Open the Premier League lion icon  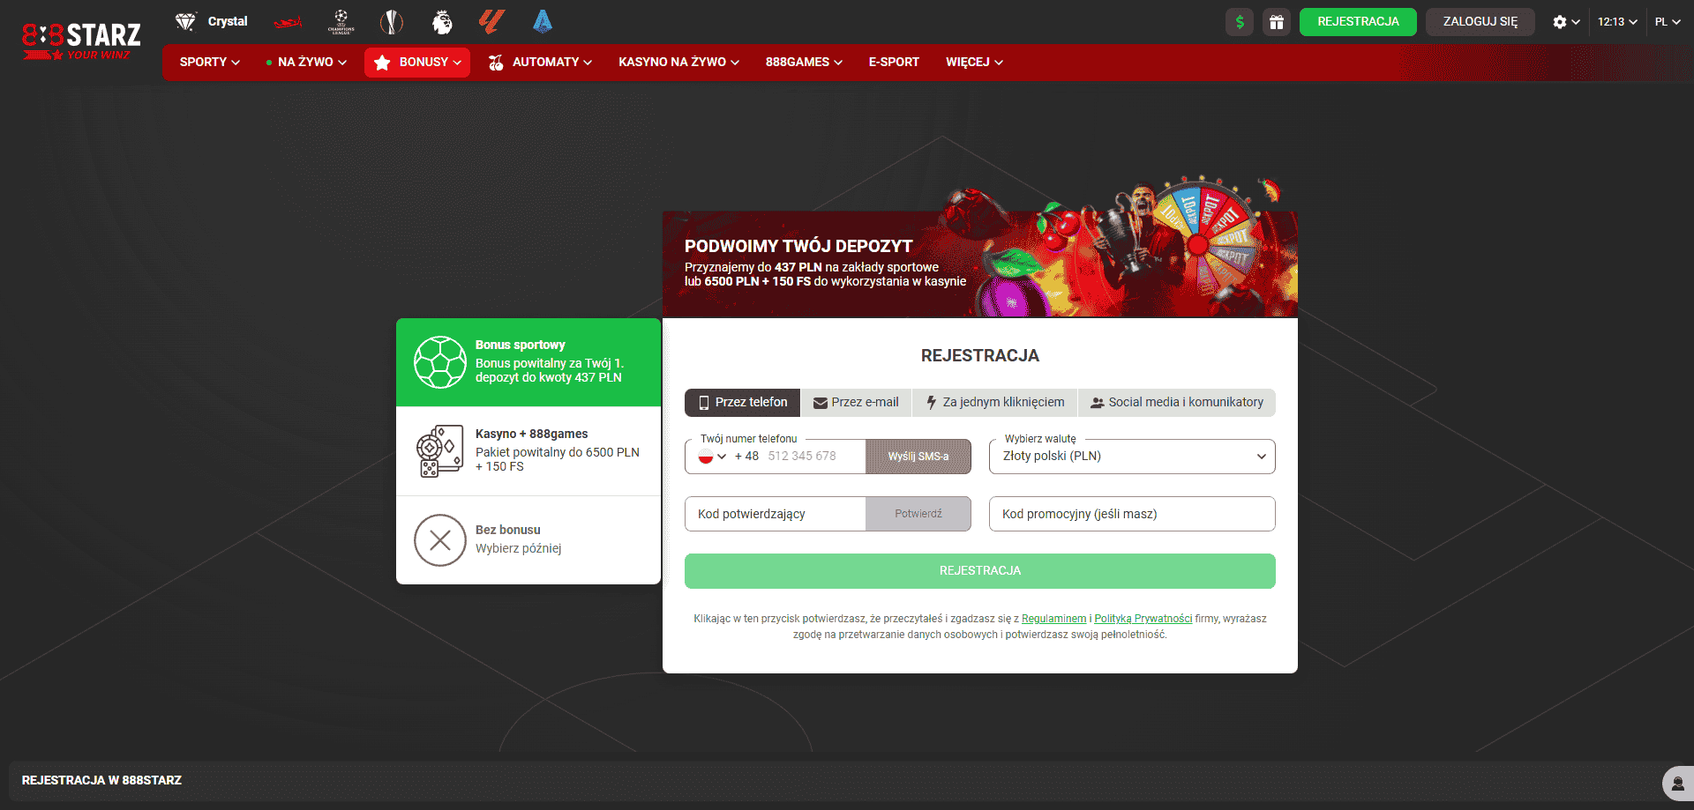coord(442,22)
